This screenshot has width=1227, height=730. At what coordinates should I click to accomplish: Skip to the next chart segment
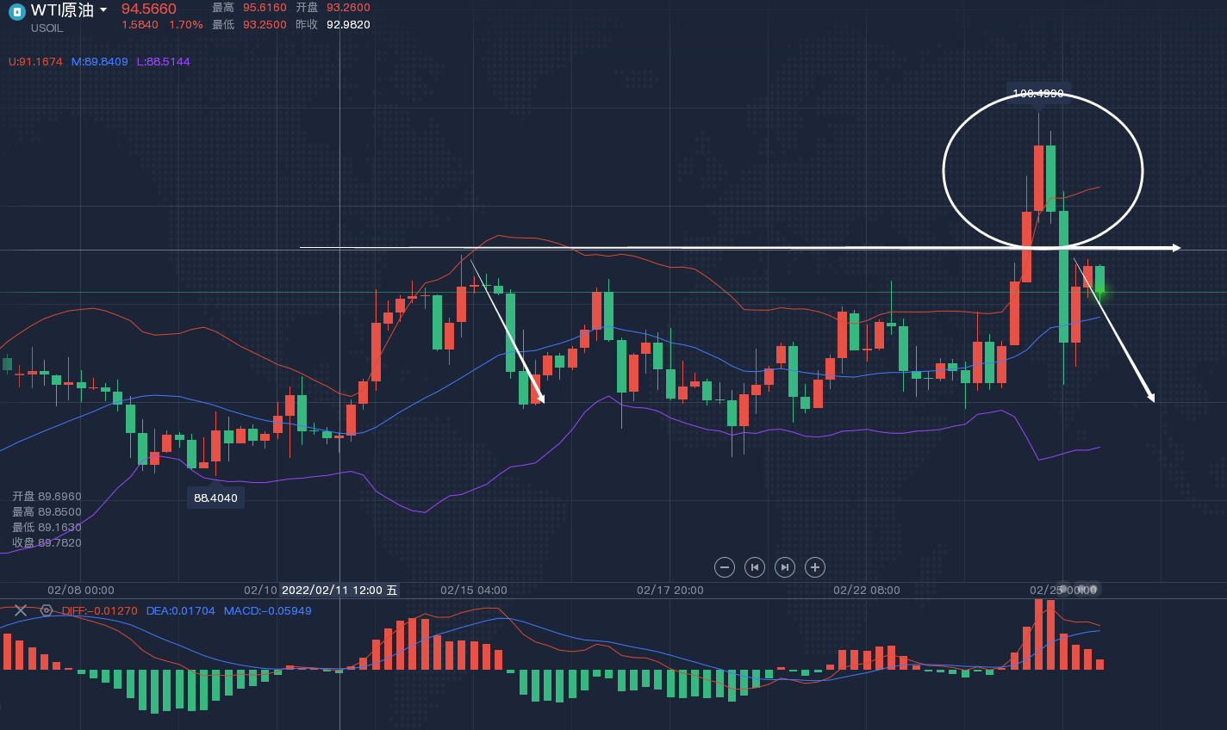pyautogui.click(x=785, y=567)
